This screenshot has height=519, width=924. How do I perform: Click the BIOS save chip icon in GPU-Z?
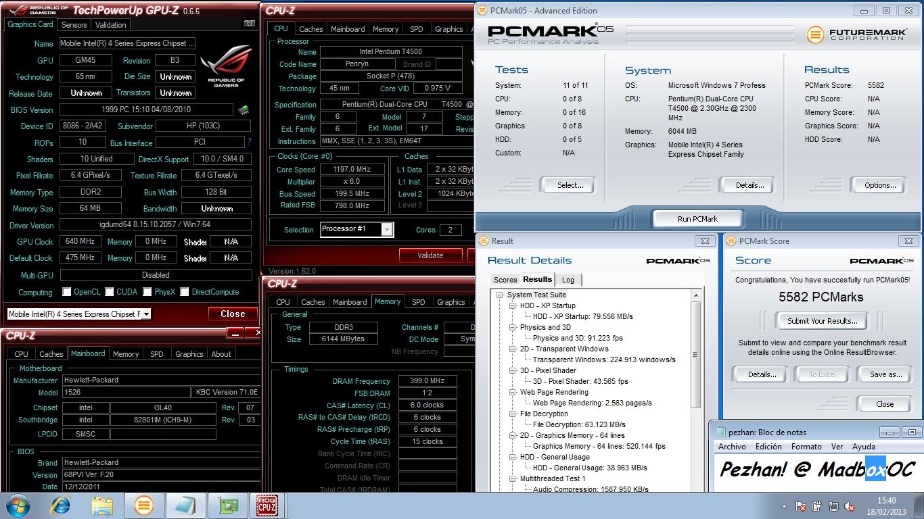[243, 109]
